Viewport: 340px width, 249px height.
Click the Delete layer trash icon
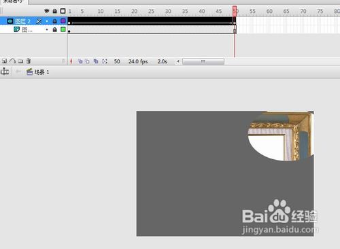29,61
